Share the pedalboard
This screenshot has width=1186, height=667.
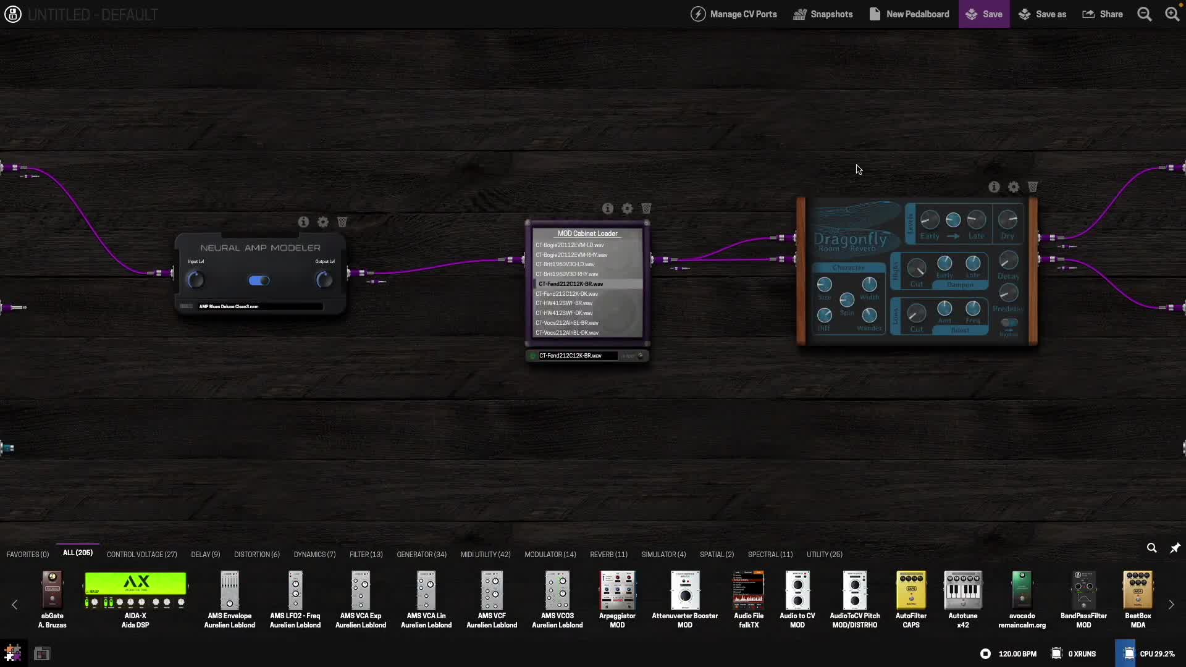(x=1103, y=14)
